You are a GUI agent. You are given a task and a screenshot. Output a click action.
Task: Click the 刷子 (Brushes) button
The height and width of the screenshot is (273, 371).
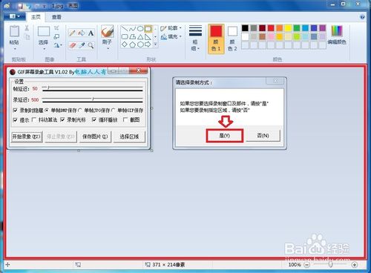[108, 34]
